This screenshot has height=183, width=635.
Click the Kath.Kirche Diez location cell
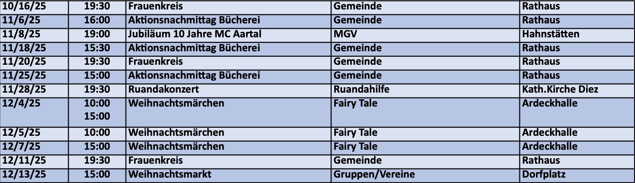(560, 89)
